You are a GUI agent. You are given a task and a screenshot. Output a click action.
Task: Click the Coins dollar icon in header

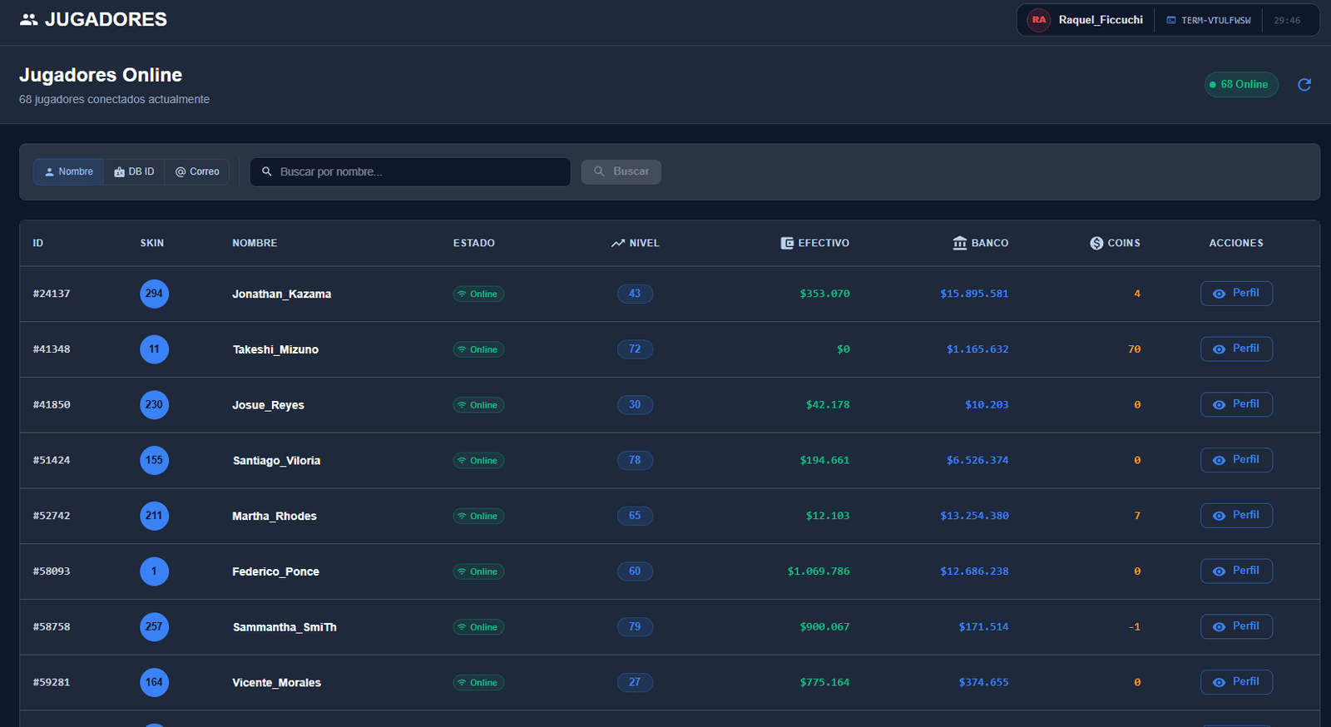1096,243
